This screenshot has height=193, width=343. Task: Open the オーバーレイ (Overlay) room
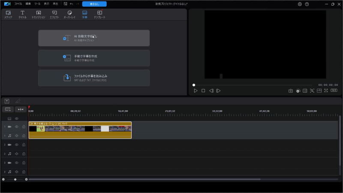click(69, 15)
